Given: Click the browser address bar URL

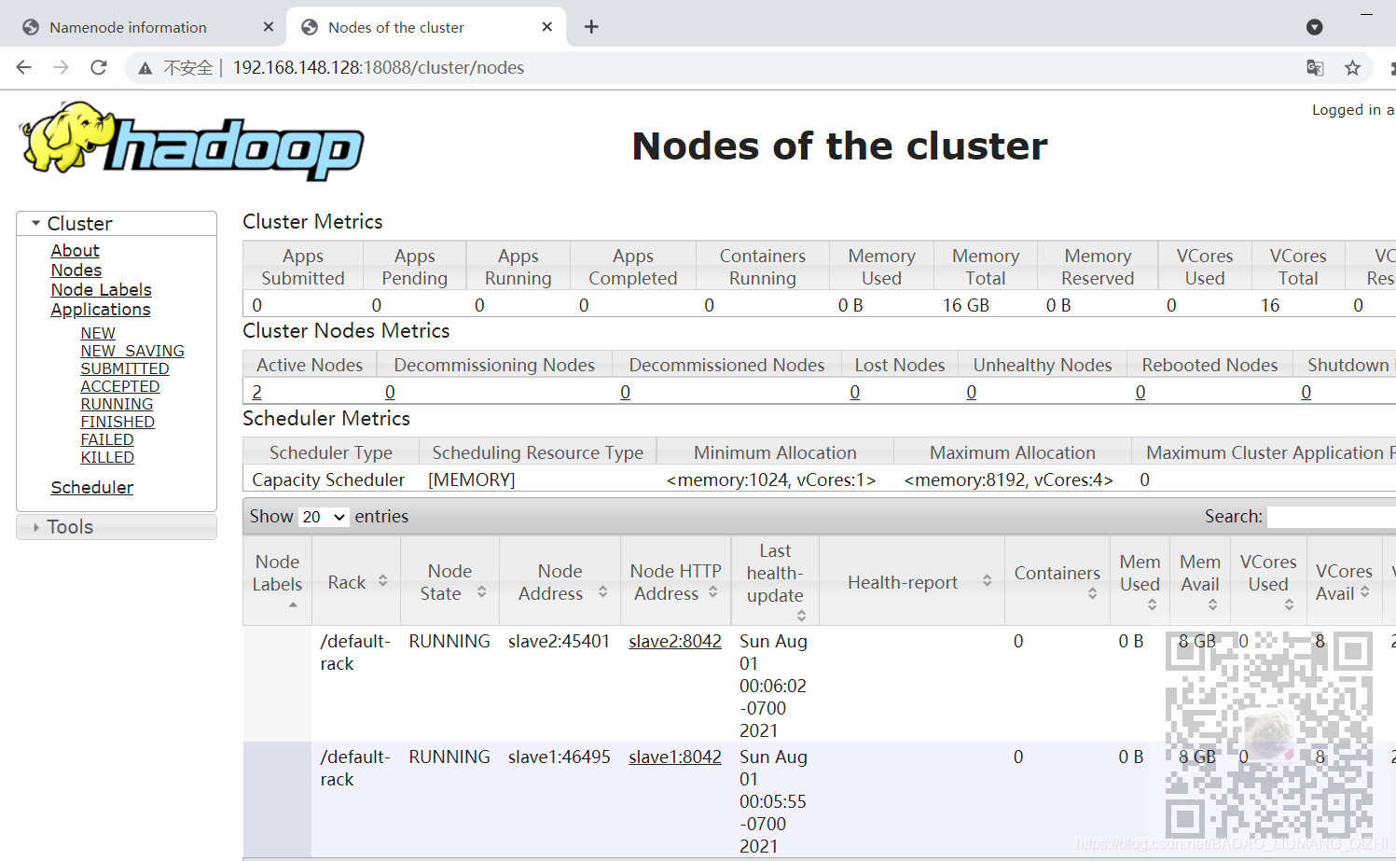Looking at the screenshot, I should (x=378, y=67).
